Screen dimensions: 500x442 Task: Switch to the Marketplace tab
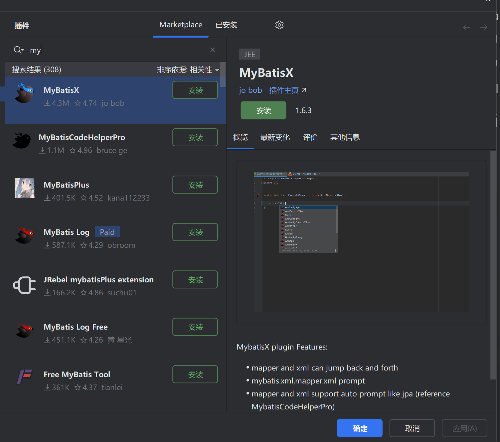click(181, 25)
